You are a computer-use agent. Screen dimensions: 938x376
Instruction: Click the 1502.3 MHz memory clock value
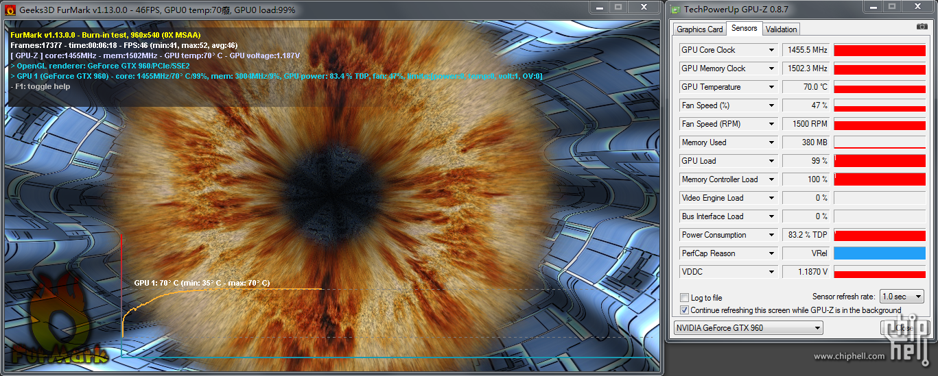806,68
